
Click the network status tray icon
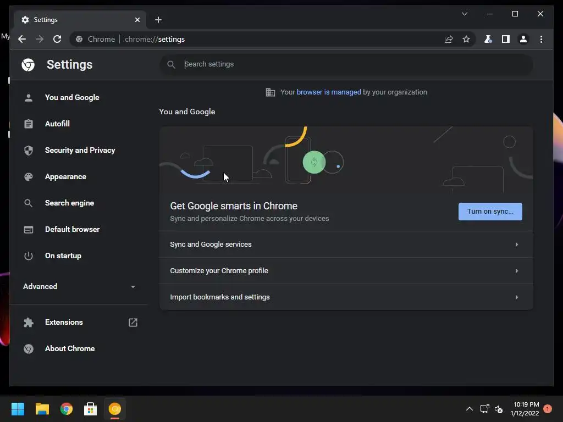485,409
